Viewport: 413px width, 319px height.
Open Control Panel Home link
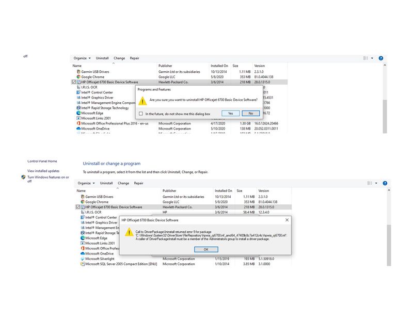pyautogui.click(x=42, y=161)
